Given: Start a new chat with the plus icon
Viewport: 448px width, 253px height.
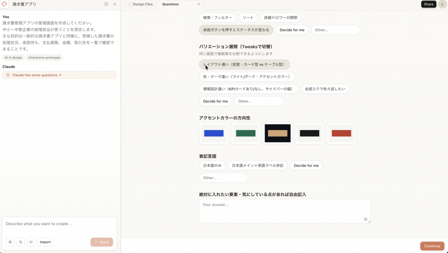Looking at the screenshot, I should (115, 4).
